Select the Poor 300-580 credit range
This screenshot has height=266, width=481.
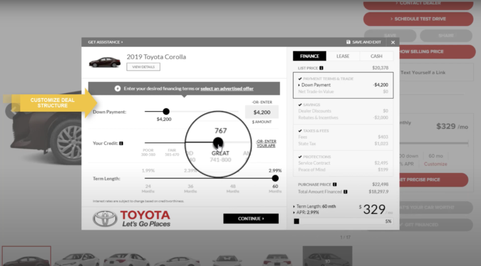148,152
